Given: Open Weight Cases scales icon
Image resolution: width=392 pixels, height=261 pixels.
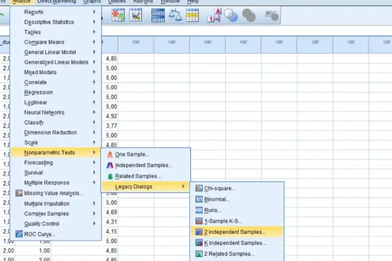Looking at the screenshot, I should pos(175,15).
